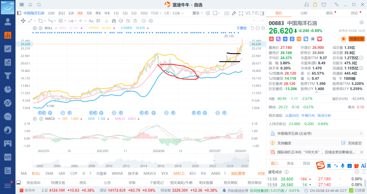Expand the line drawing tool dropdown

tap(35, 21)
